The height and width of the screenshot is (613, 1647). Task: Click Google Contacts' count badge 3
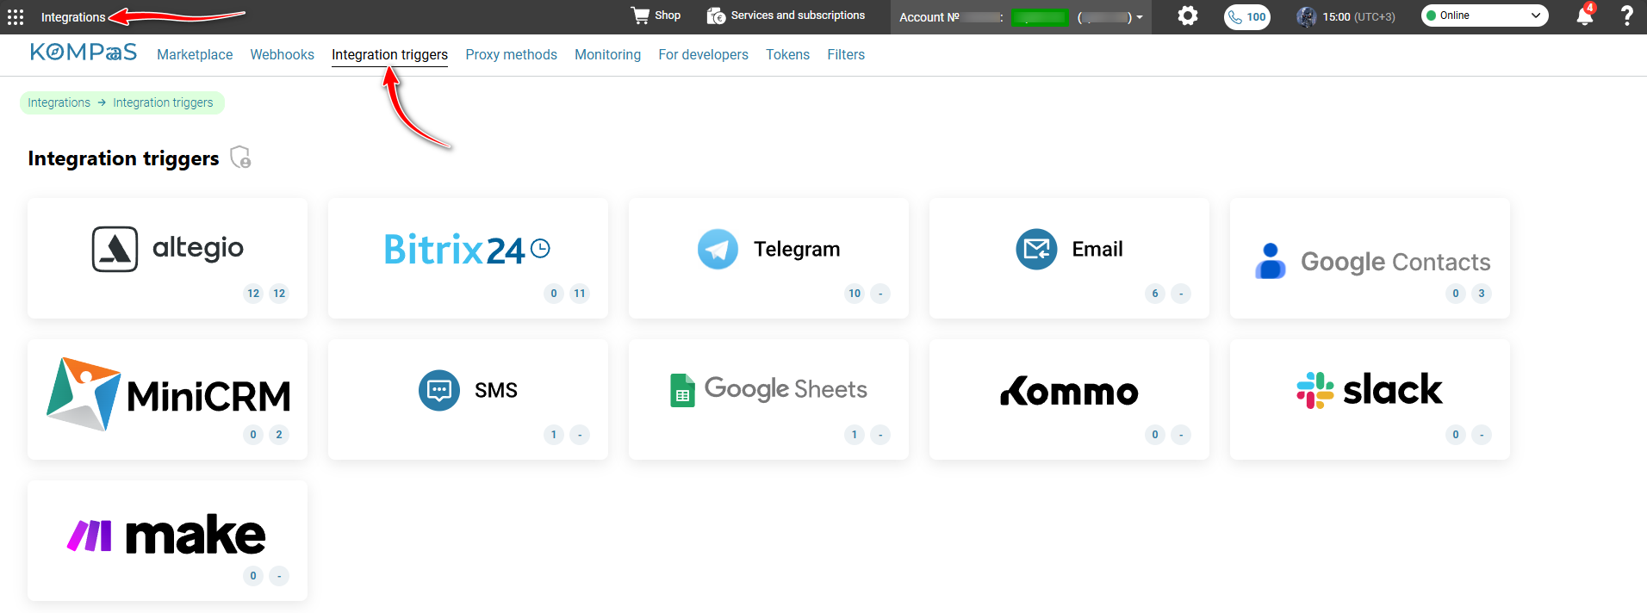pos(1482,294)
